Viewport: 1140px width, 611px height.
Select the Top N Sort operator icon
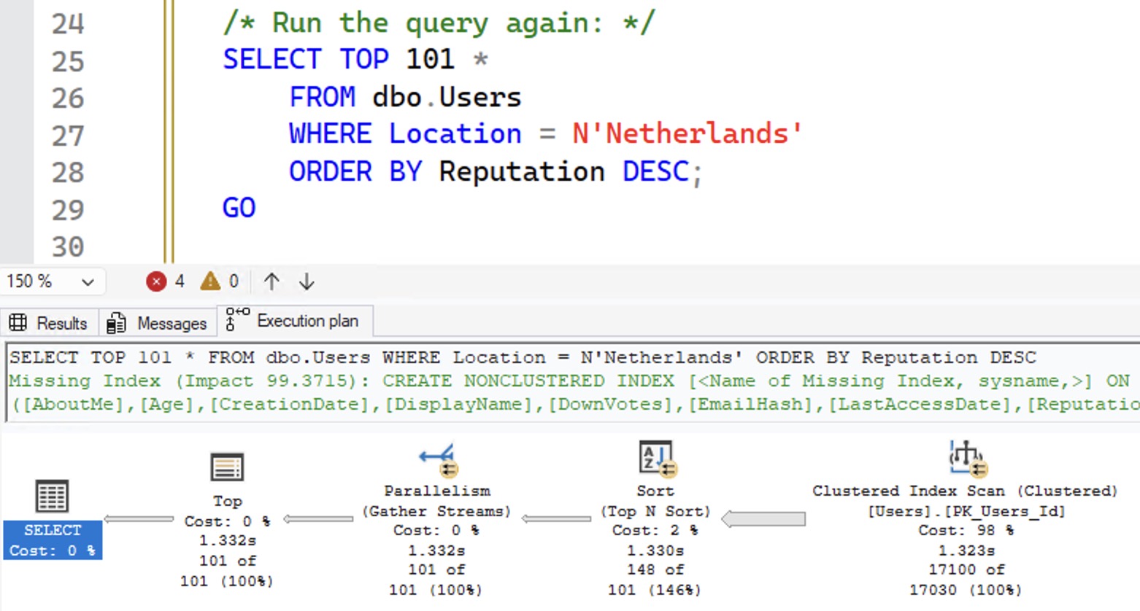pos(655,459)
